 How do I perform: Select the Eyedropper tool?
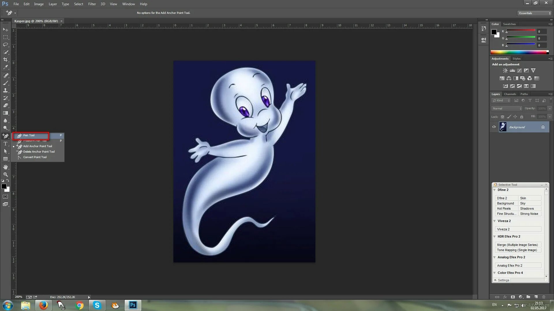[x=5, y=67]
